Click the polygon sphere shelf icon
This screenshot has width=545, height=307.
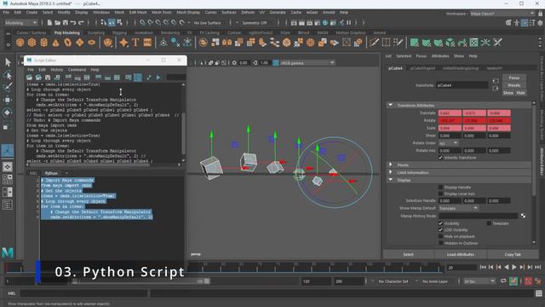tap(20, 43)
